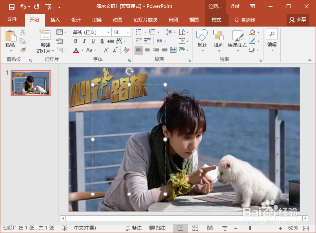Click the spell check icon in status bar
This screenshot has height=233, width=316.
[65, 228]
